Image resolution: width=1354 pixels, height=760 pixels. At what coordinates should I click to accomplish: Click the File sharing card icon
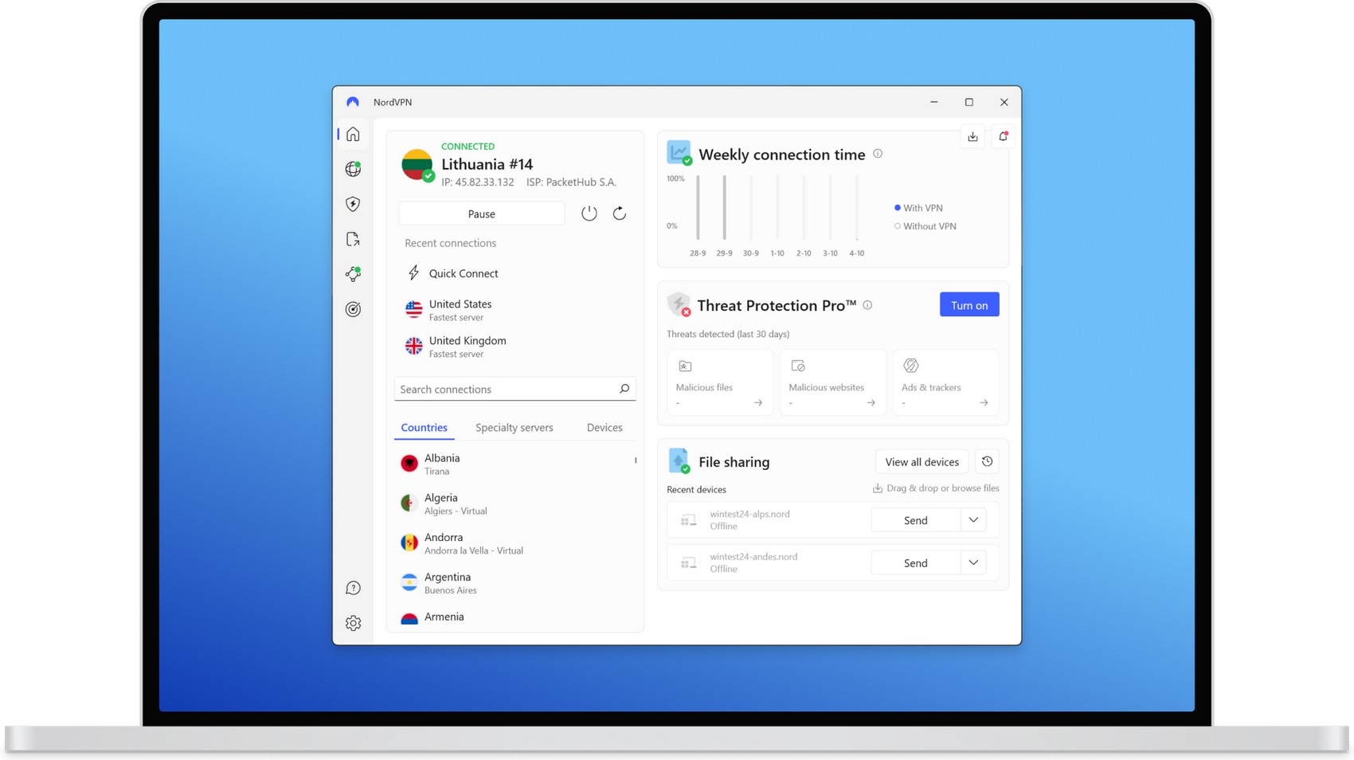[679, 460]
